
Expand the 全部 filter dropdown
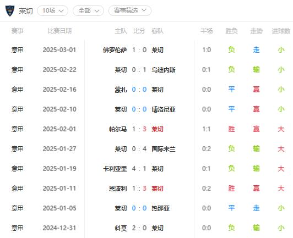88,11
